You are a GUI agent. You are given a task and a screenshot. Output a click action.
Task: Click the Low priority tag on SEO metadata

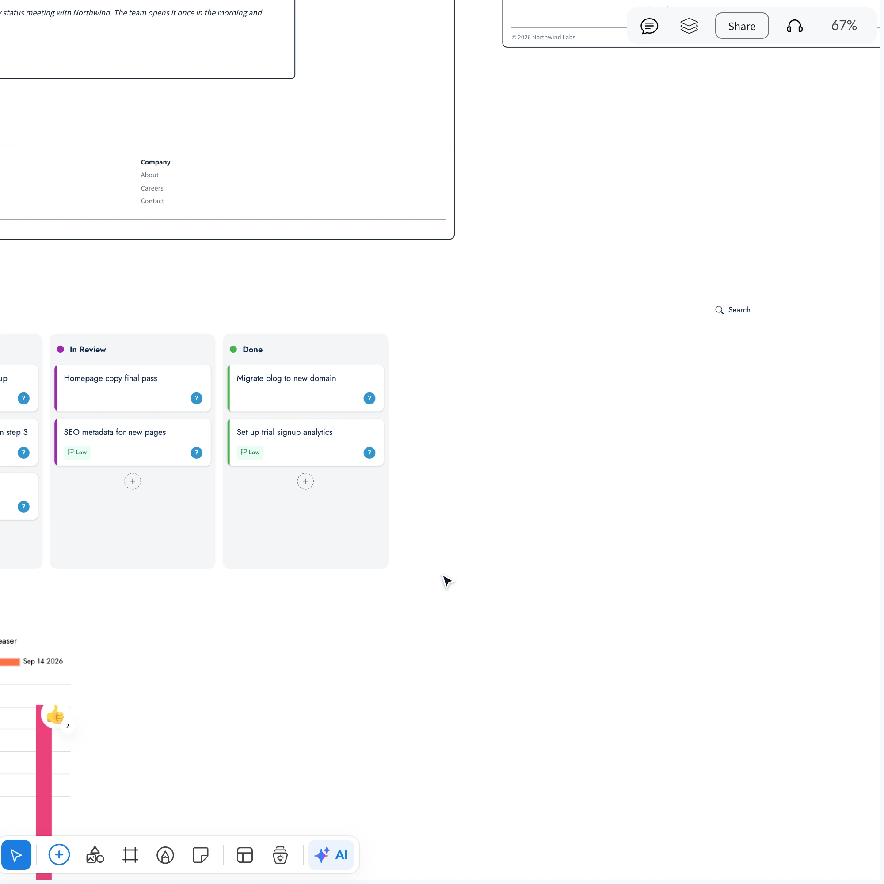point(77,452)
